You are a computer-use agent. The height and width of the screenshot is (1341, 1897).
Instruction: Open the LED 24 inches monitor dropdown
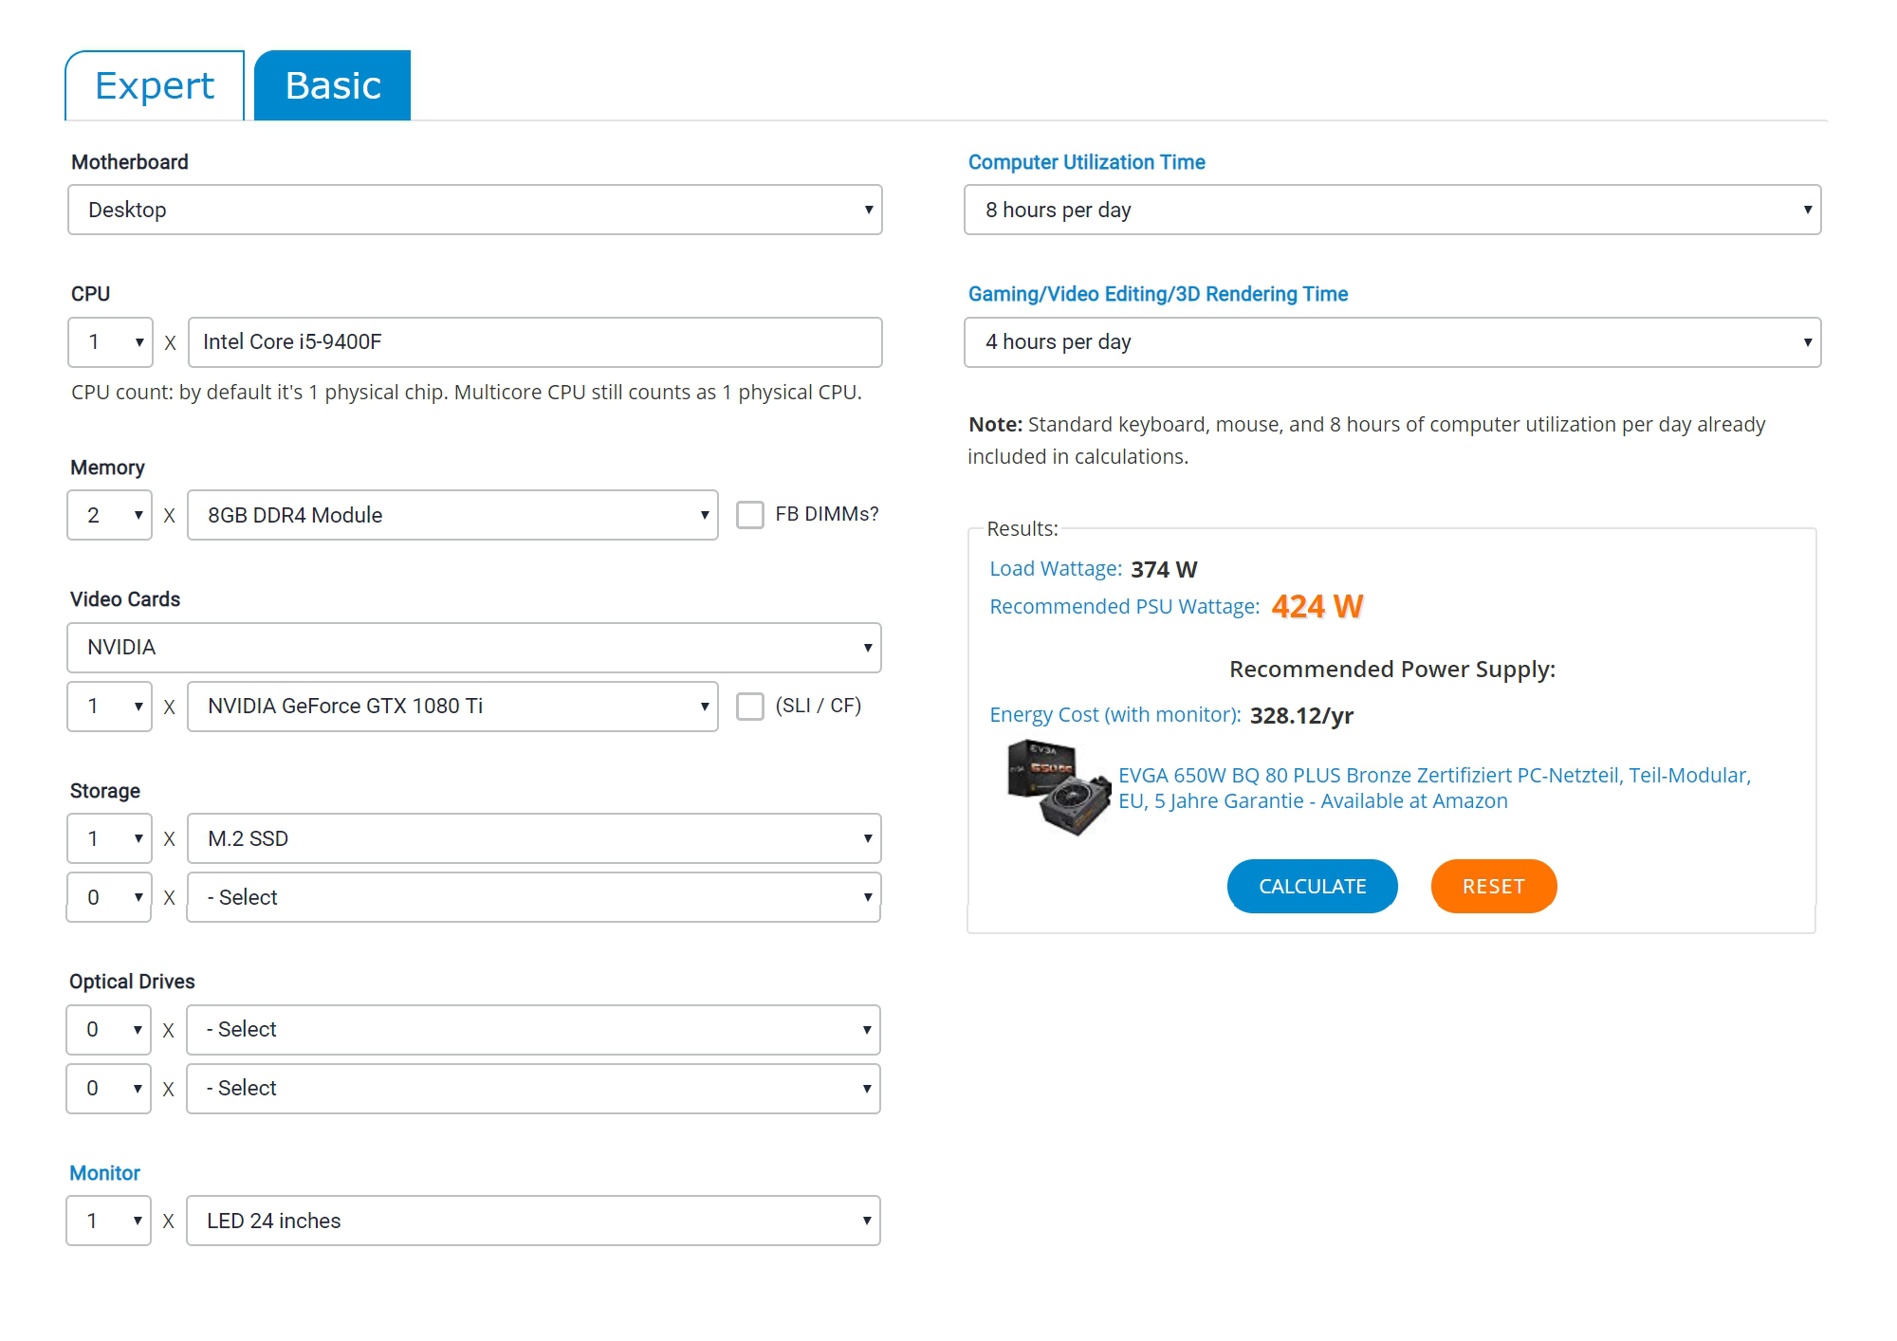[534, 1221]
